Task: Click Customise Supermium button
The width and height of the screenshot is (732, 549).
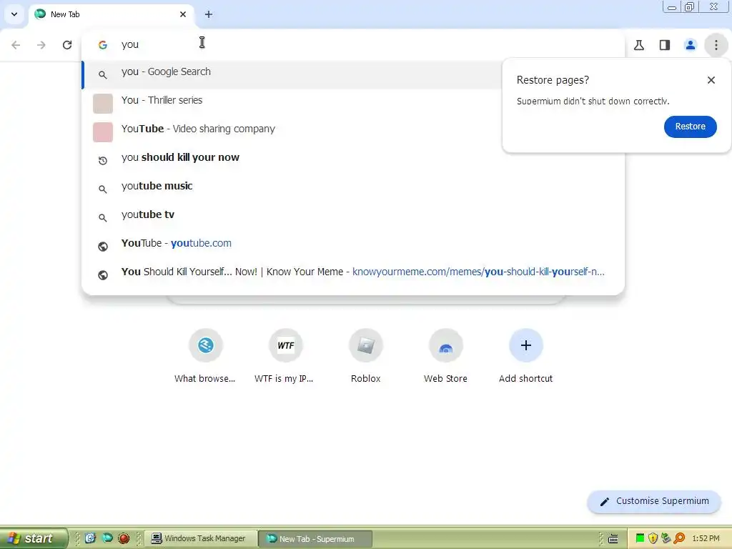Action: 654,501
